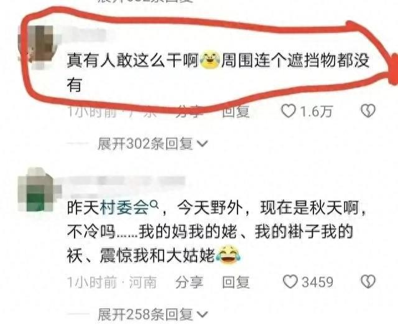Share the 河南 comment via 分享
Image resolution: width=398 pixels, height=333 pixels.
click(189, 282)
